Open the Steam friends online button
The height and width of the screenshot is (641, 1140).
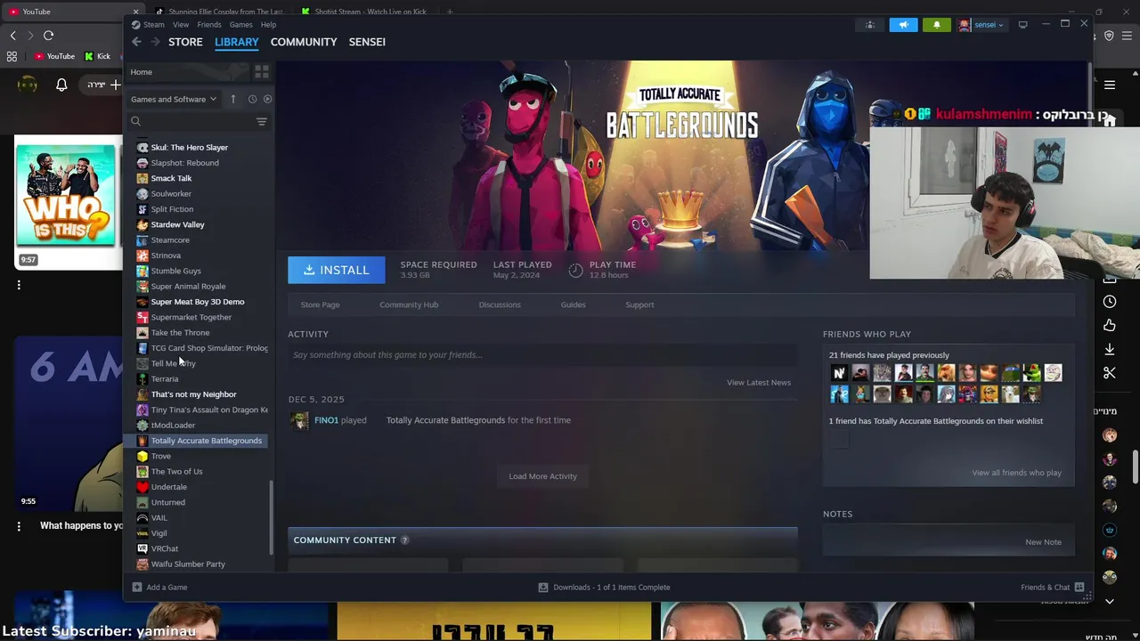870,25
